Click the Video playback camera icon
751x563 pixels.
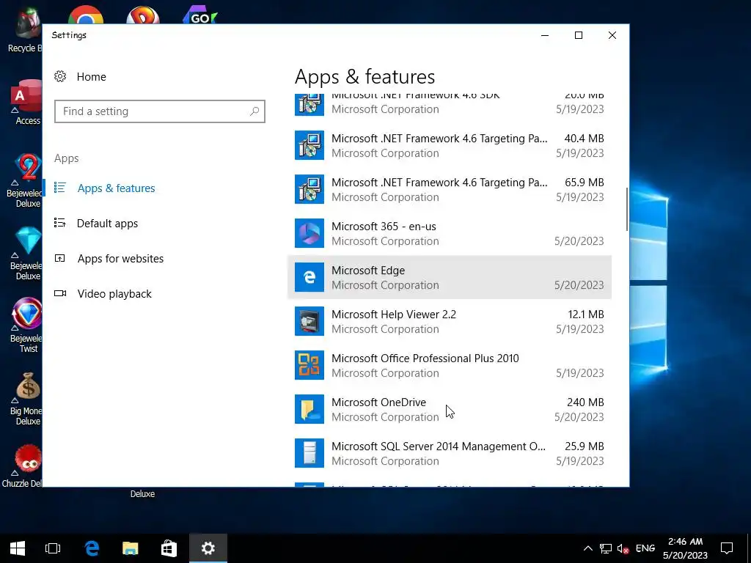(60, 293)
